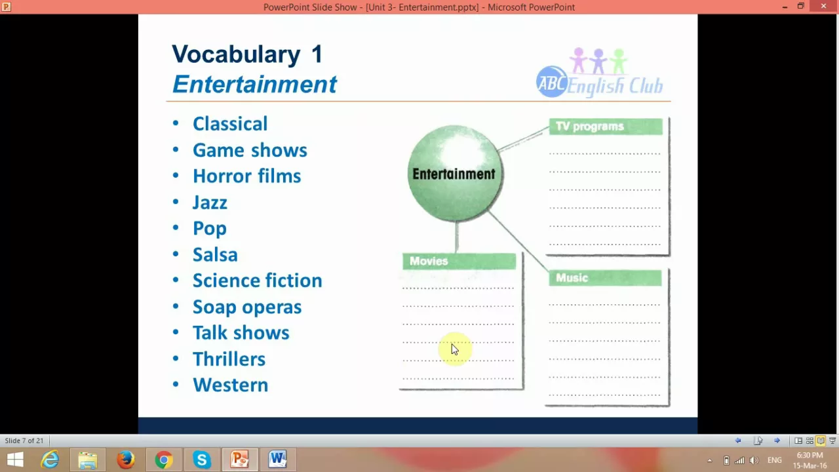Open the volume speaker tray icon

tap(754, 460)
